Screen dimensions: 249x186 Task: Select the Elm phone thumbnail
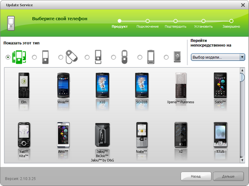click(24, 86)
